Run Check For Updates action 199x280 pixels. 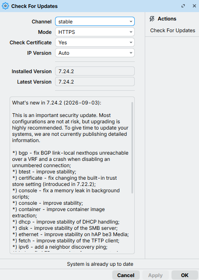172,31
